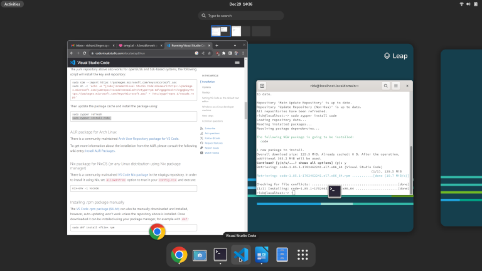Select the second workspace thumbnail
This screenshot has width=482, height=271.
(241, 31)
